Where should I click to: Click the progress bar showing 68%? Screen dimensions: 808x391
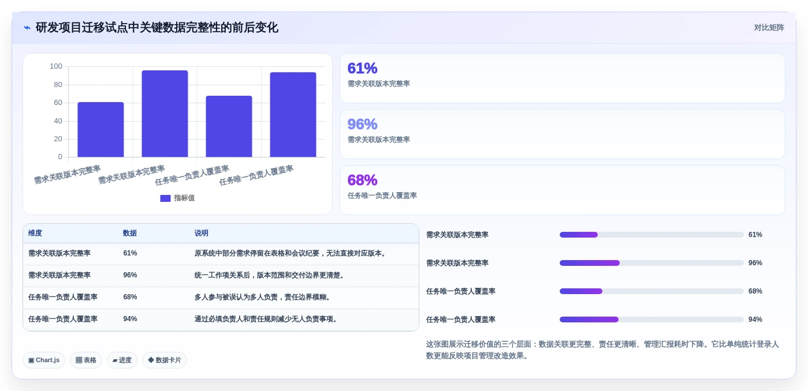[x=651, y=291]
